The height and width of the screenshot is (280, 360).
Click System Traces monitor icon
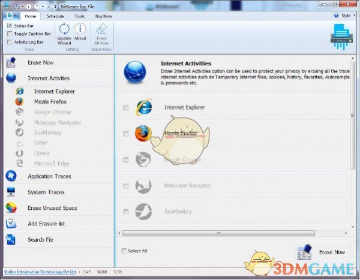coord(11,192)
